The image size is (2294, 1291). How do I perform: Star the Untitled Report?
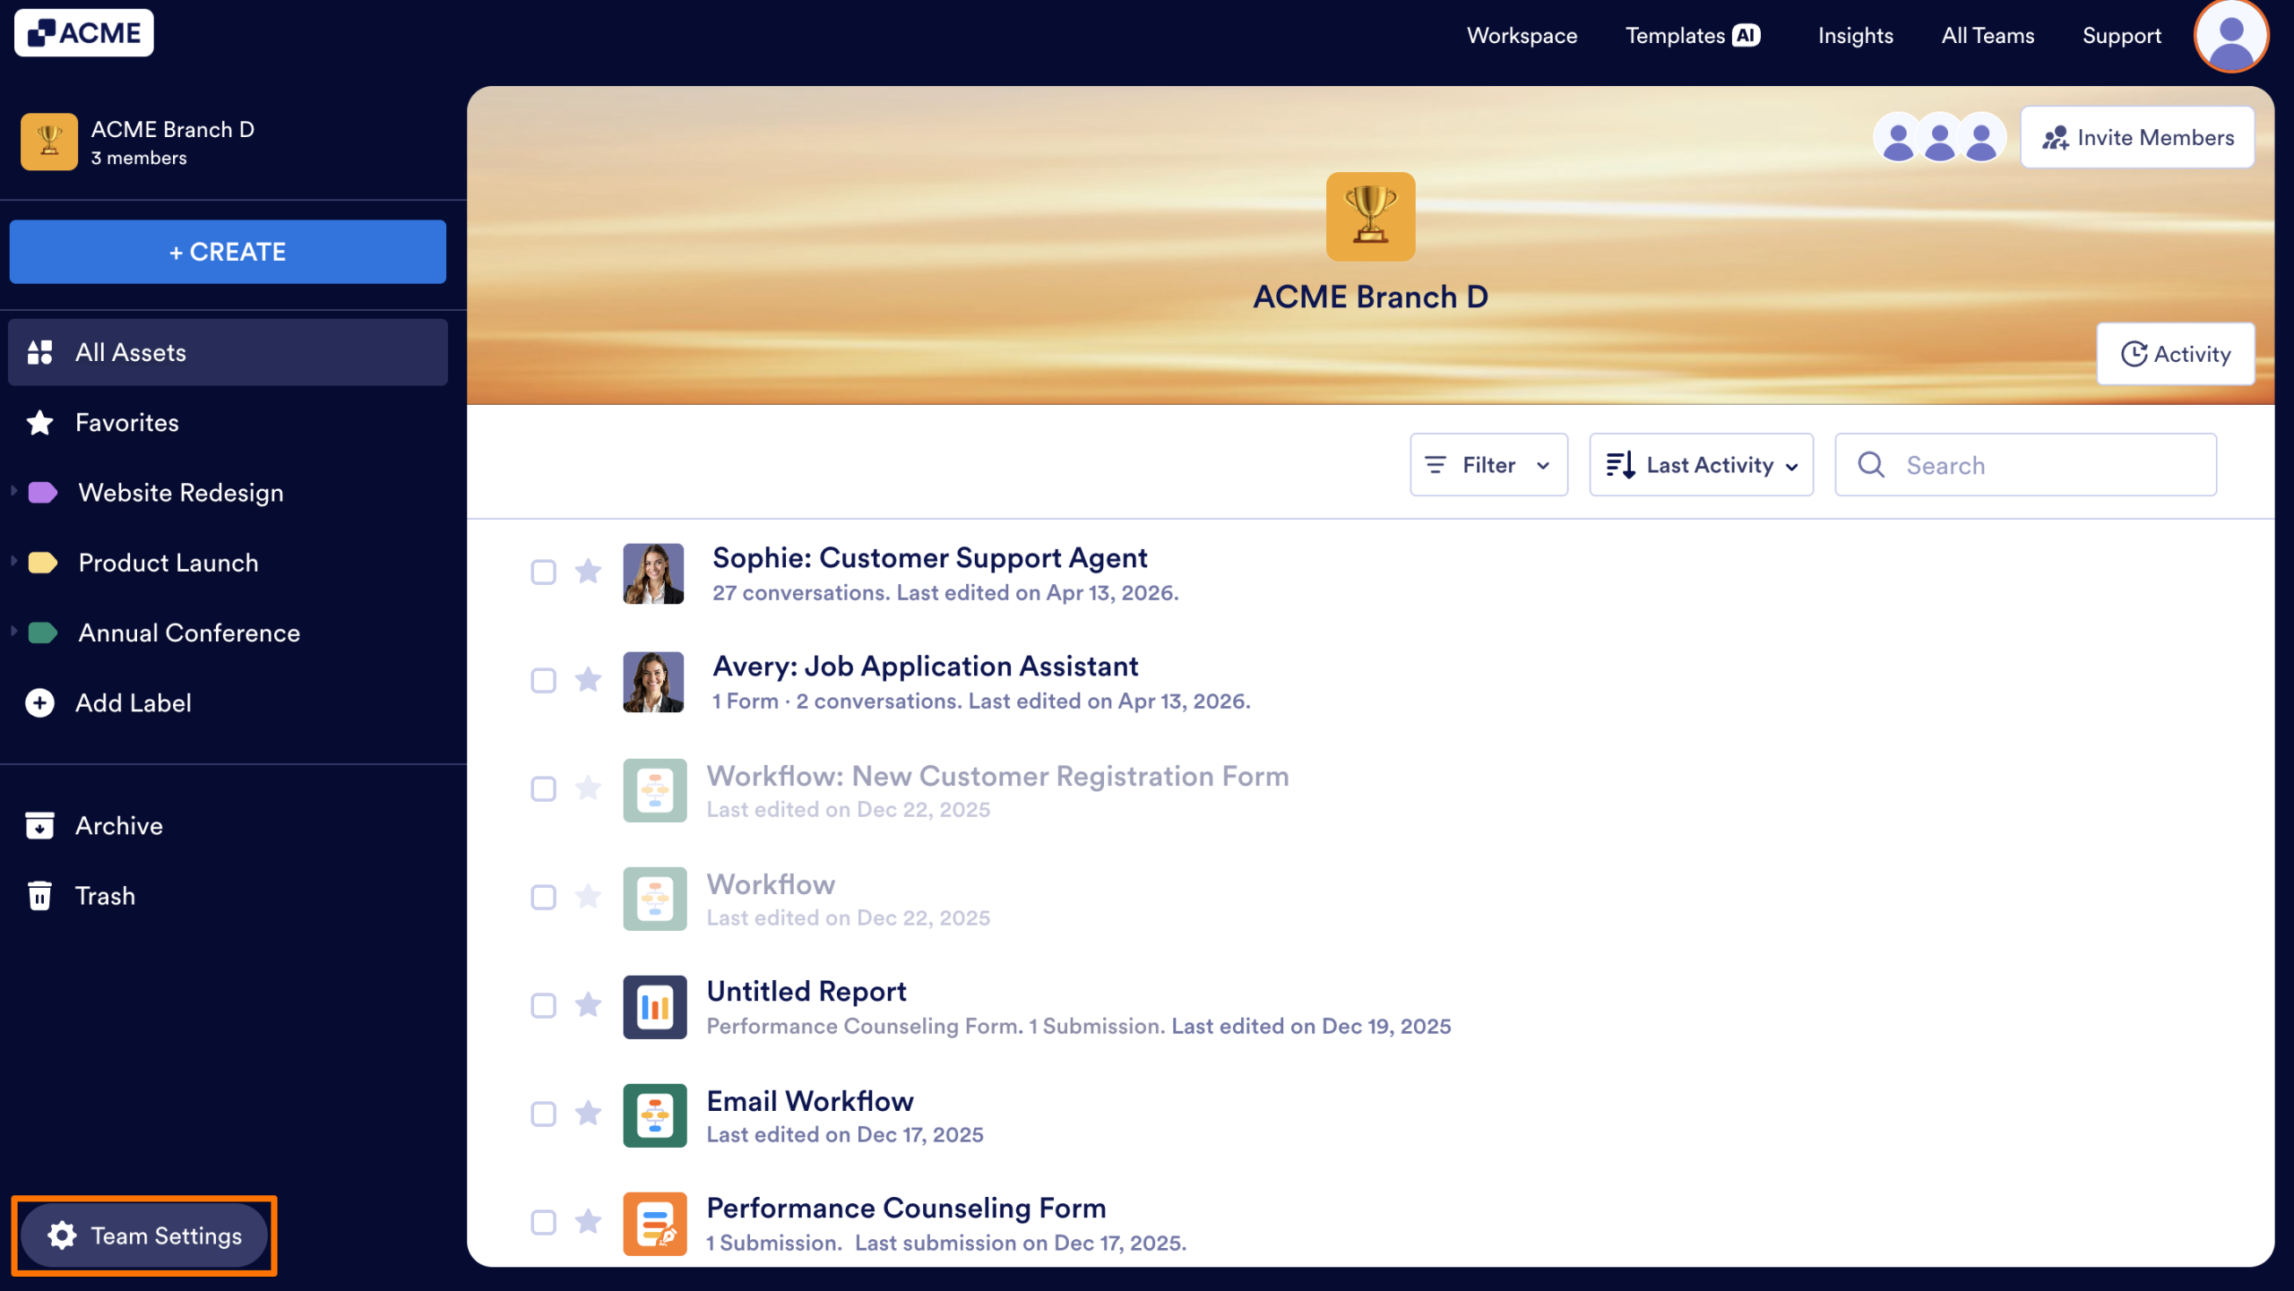(588, 1005)
